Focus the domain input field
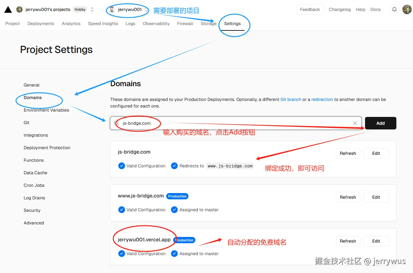This screenshot has width=413, height=273. pyautogui.click(x=236, y=123)
